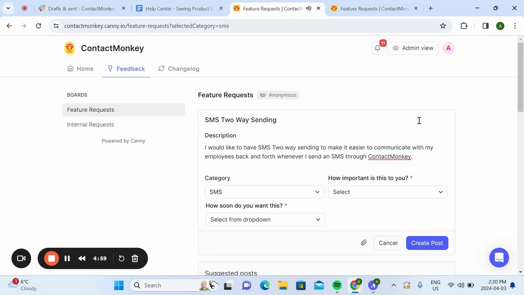This screenshot has width=524, height=295.
Task: Open the Windows Start menu
Action: pos(119,285)
